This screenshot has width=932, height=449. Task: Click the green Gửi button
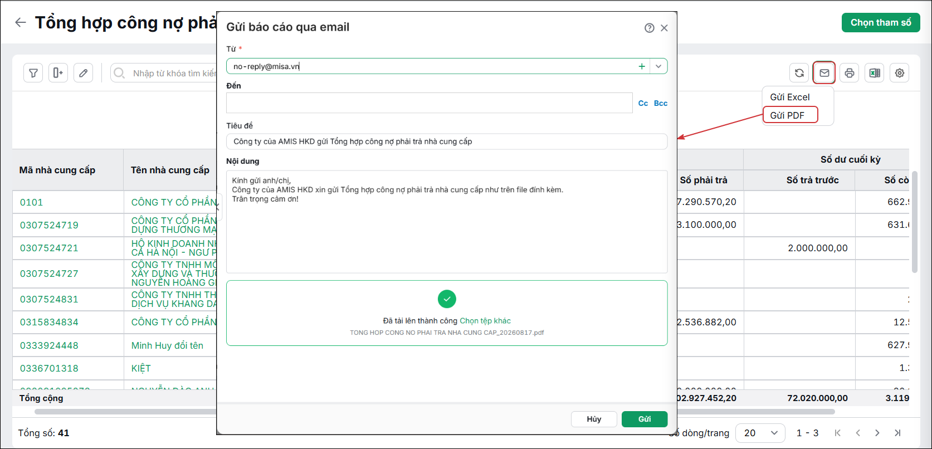coord(645,419)
